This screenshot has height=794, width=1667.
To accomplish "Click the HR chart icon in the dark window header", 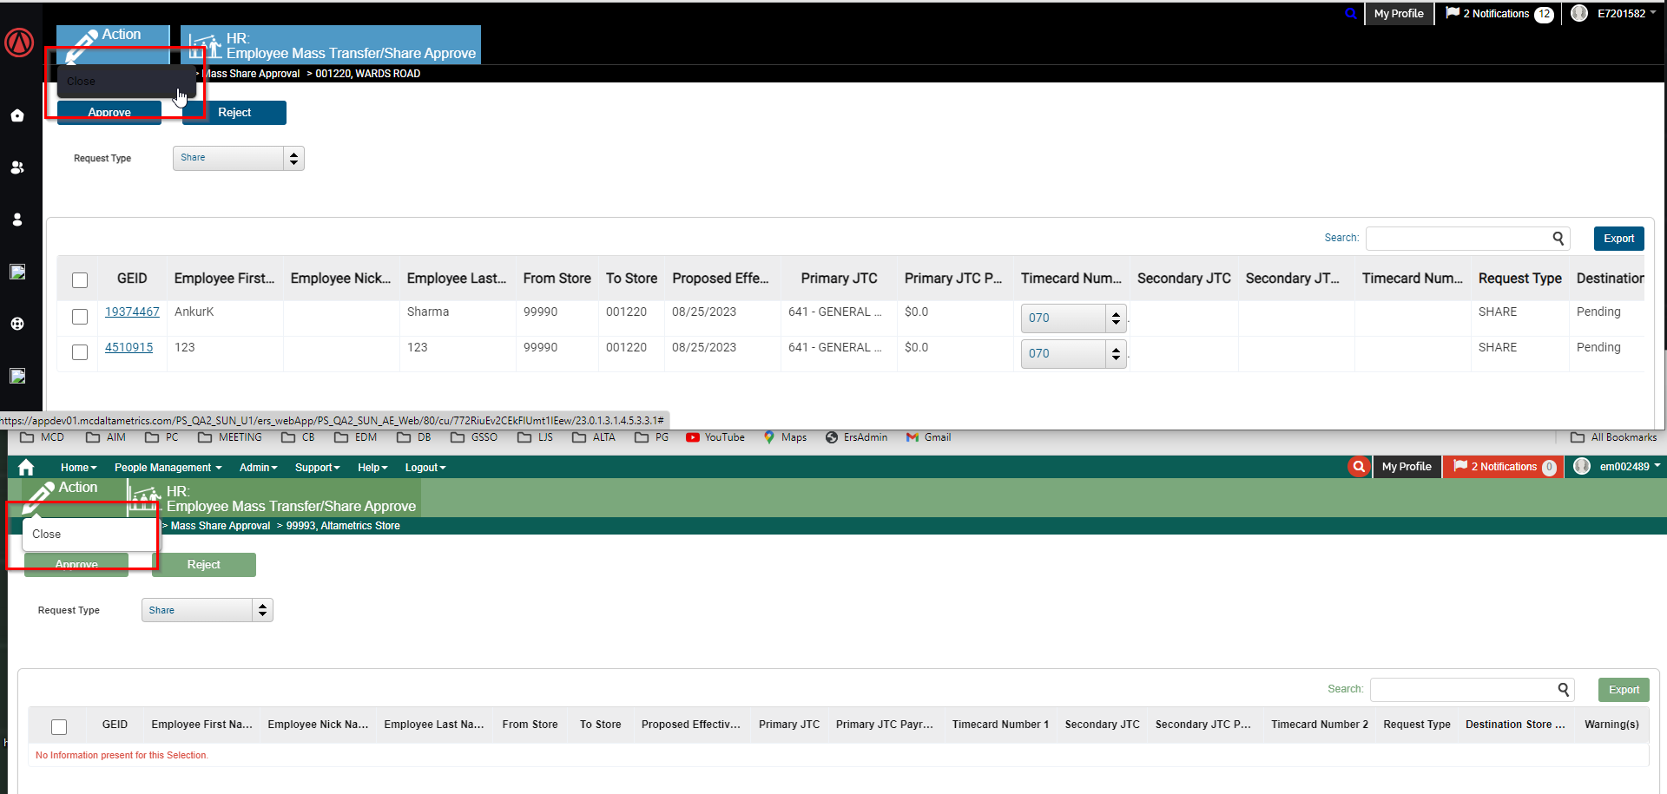I will (x=206, y=46).
